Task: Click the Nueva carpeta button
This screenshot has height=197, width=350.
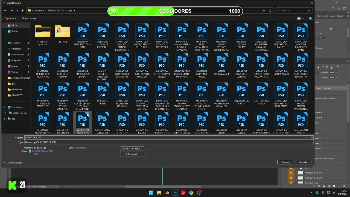Action: coord(29,18)
